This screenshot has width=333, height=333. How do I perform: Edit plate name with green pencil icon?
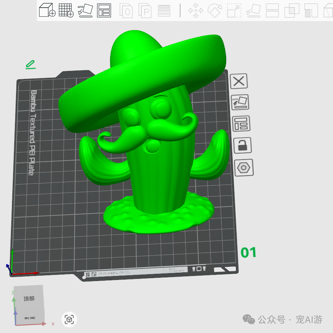31,65
